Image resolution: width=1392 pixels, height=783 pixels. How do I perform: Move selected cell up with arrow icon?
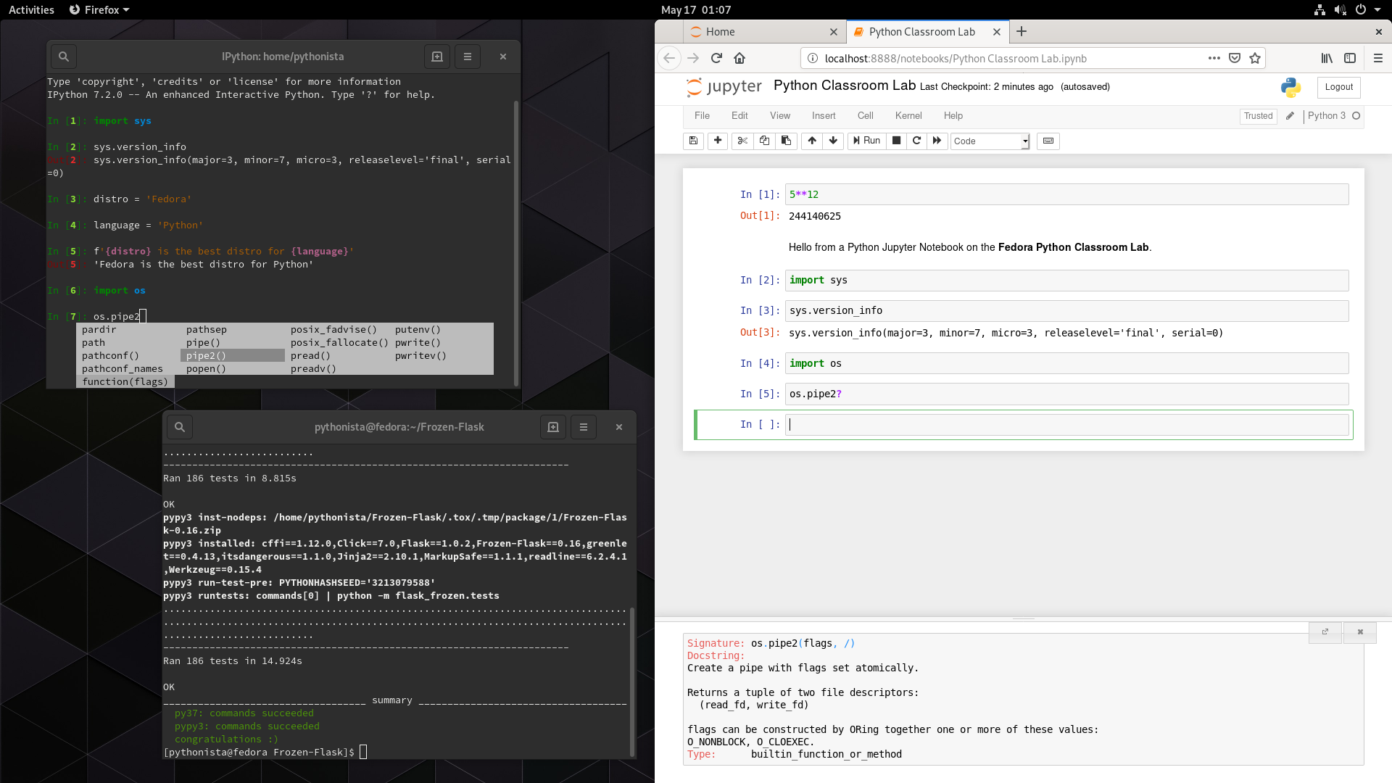click(x=812, y=141)
